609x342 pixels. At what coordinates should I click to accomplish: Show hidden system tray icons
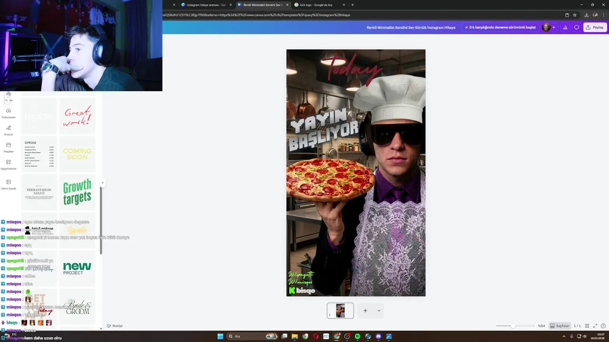coord(564,336)
